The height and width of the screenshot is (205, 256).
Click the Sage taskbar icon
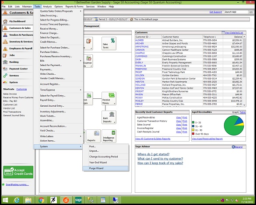[x=78, y=200]
